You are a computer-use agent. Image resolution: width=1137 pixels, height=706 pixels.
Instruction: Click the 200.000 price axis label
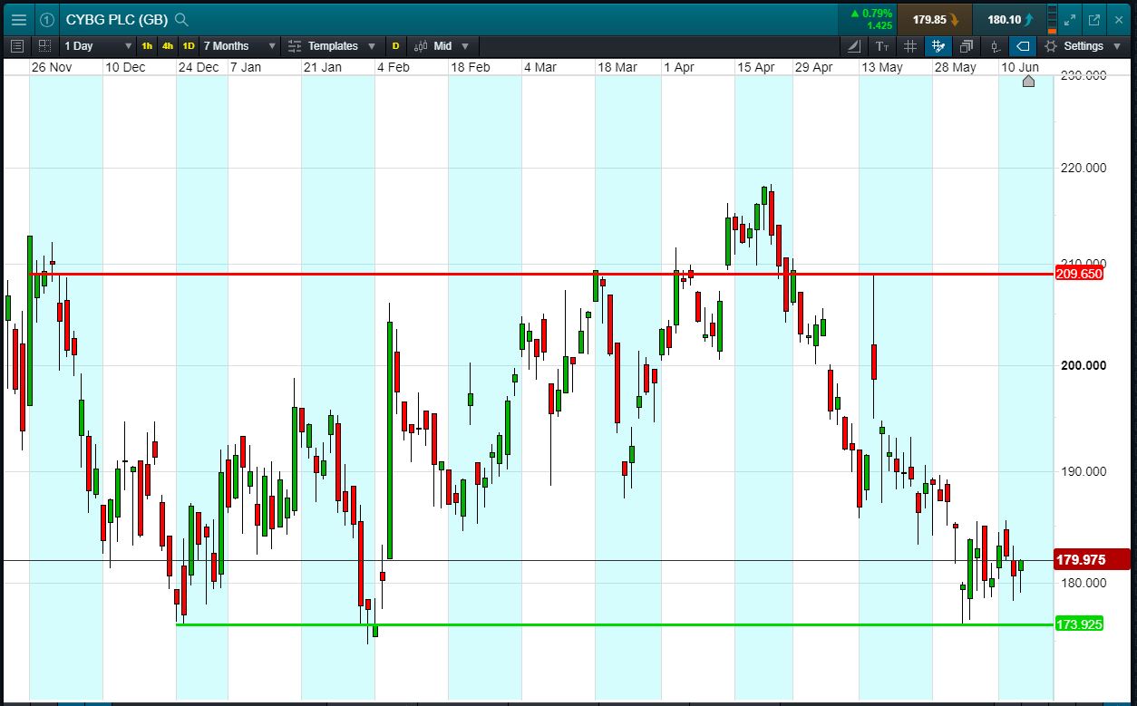[1083, 365]
